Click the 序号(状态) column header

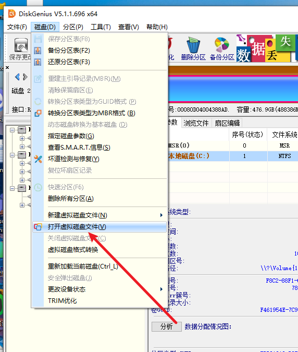247,135
